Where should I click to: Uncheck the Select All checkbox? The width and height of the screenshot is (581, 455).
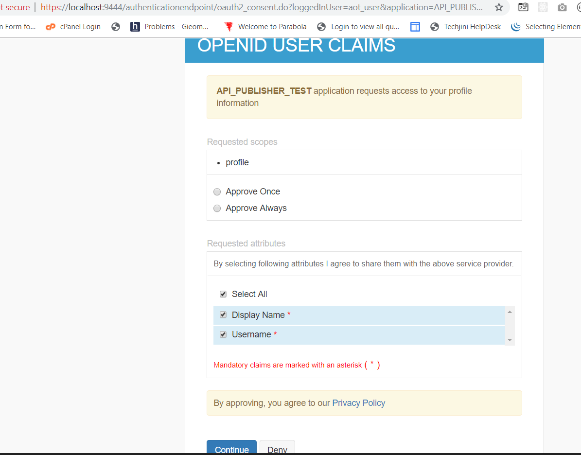click(223, 294)
